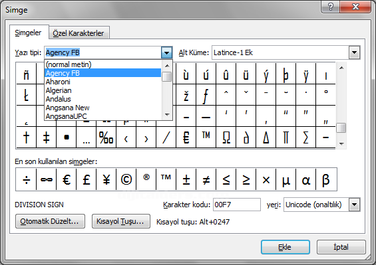
Task: Choose Algerian font from the list
Action: point(103,90)
